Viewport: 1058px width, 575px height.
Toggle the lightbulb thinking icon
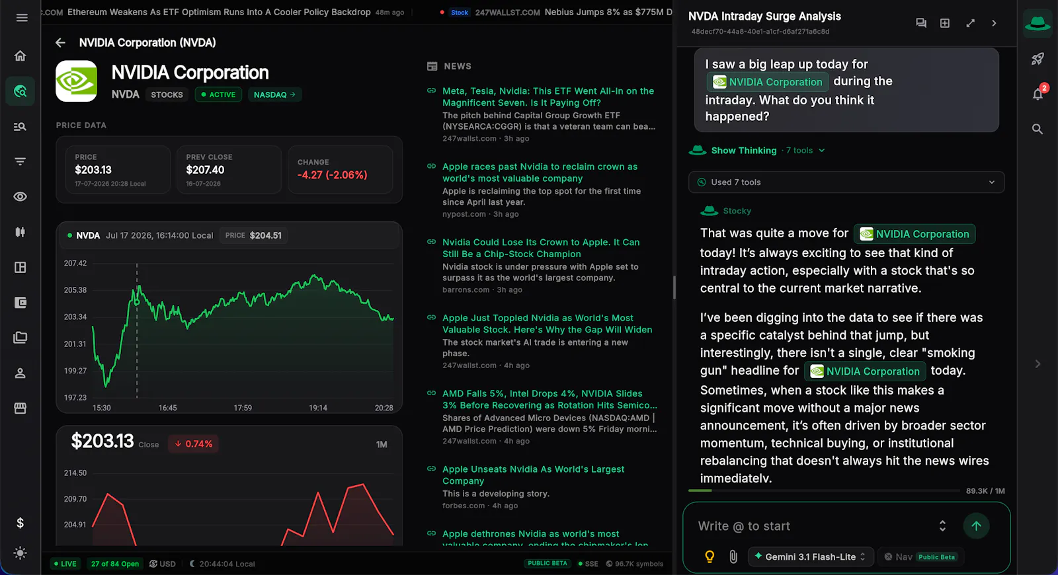710,556
